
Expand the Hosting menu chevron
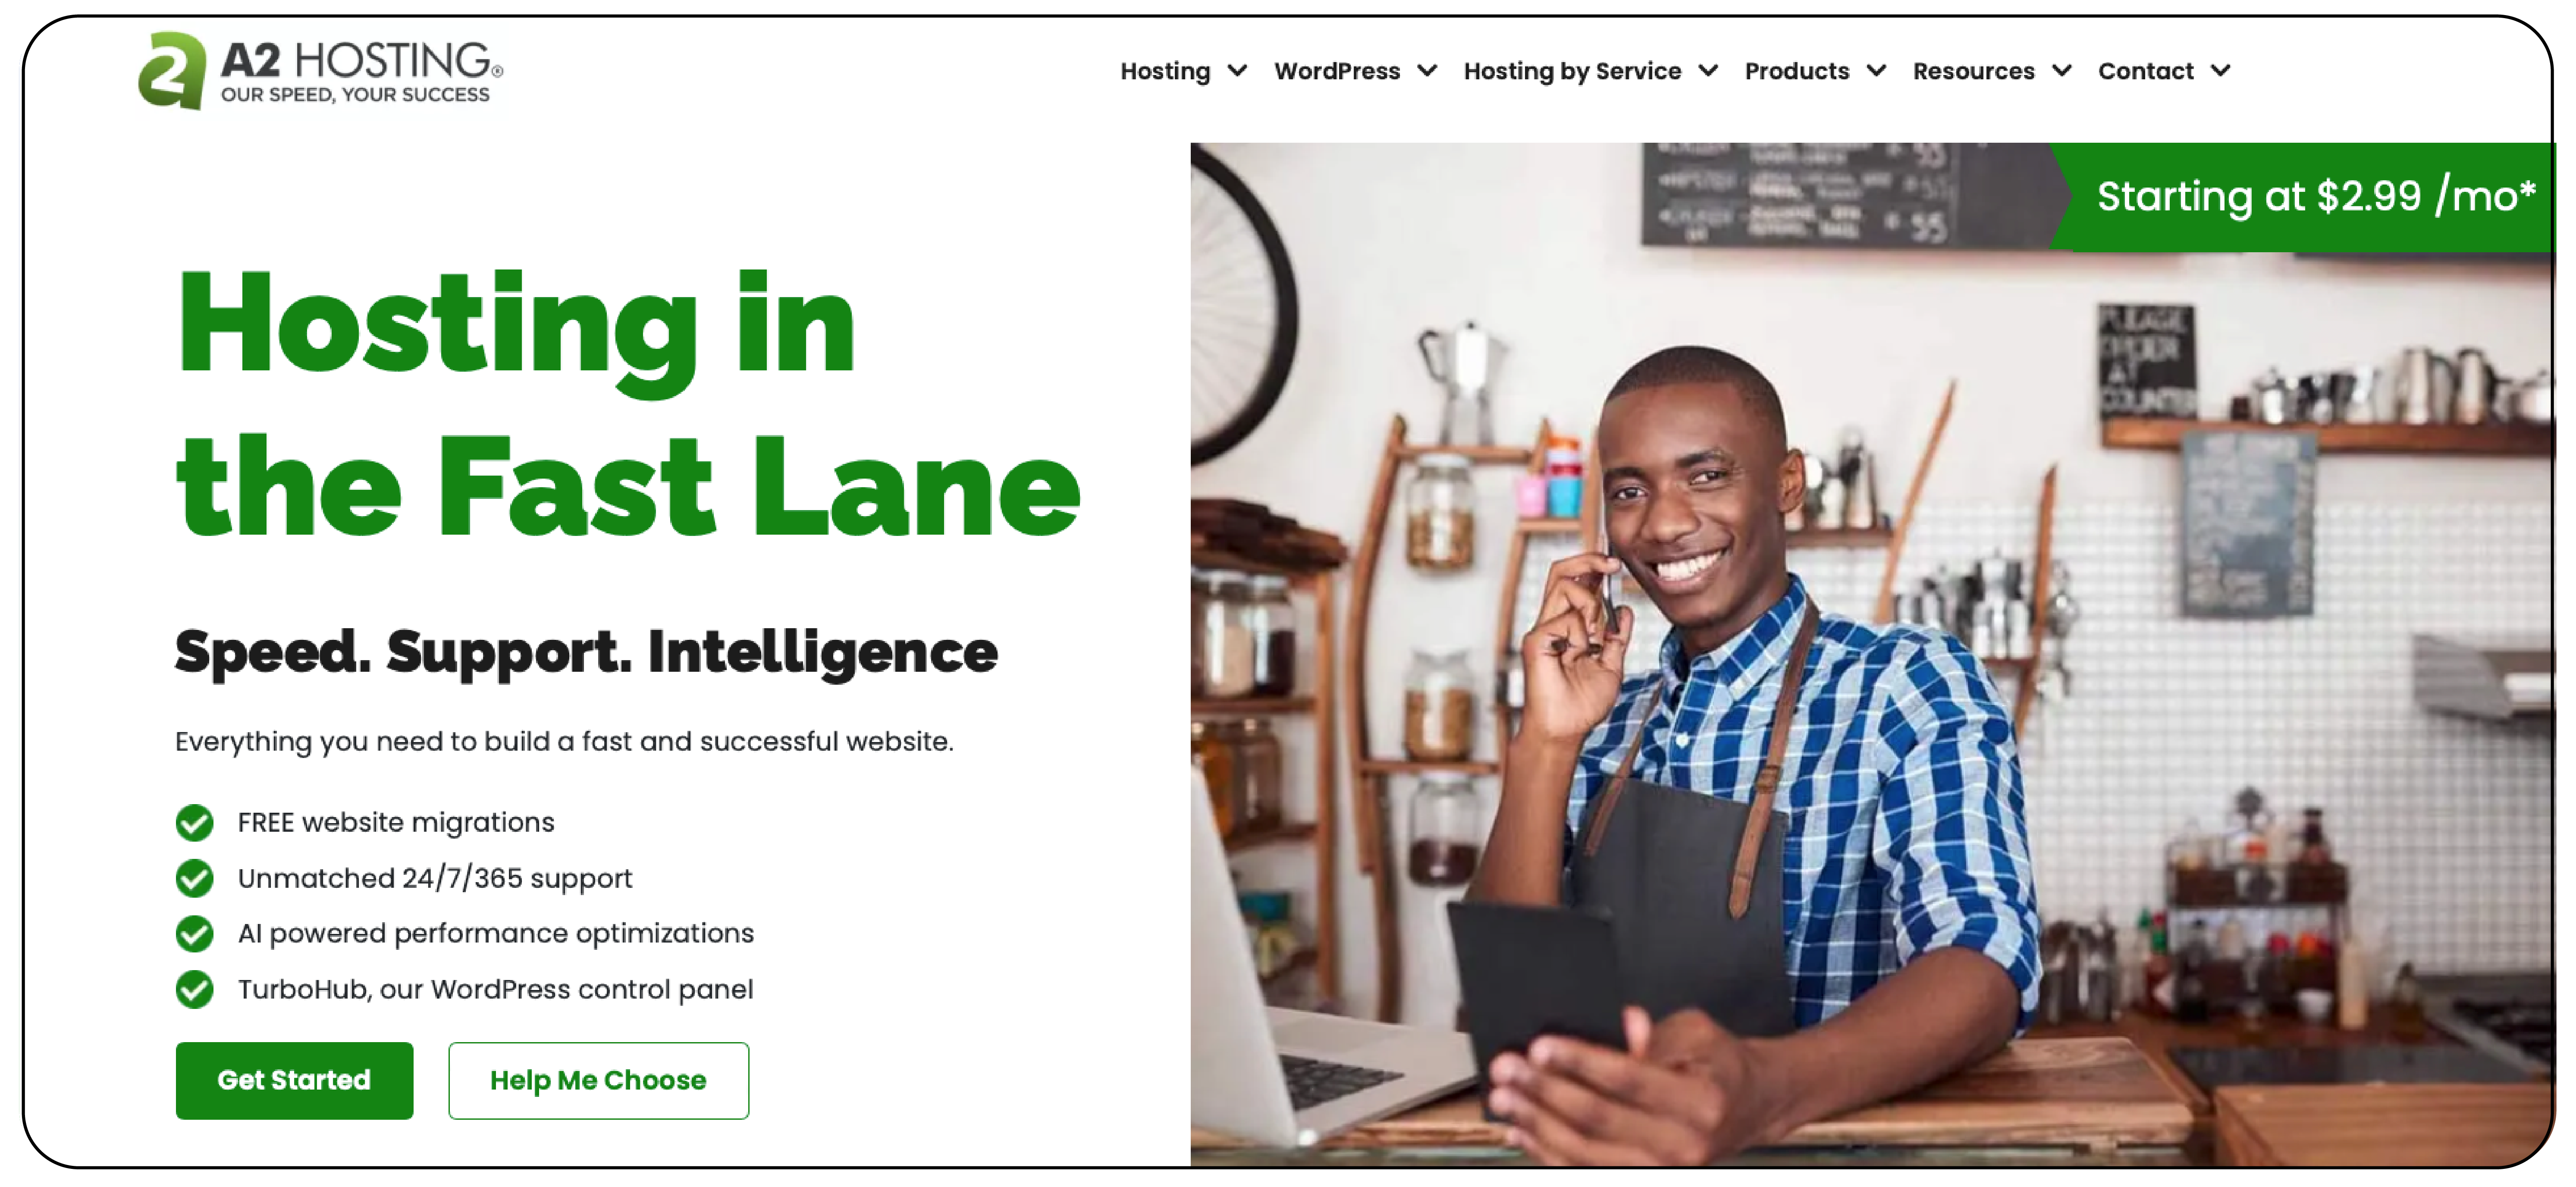(1237, 71)
